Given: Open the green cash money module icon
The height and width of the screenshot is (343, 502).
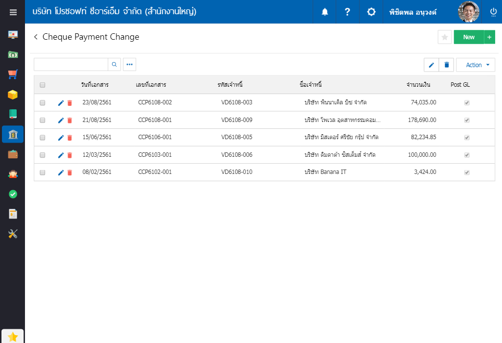Looking at the screenshot, I should (13, 55).
